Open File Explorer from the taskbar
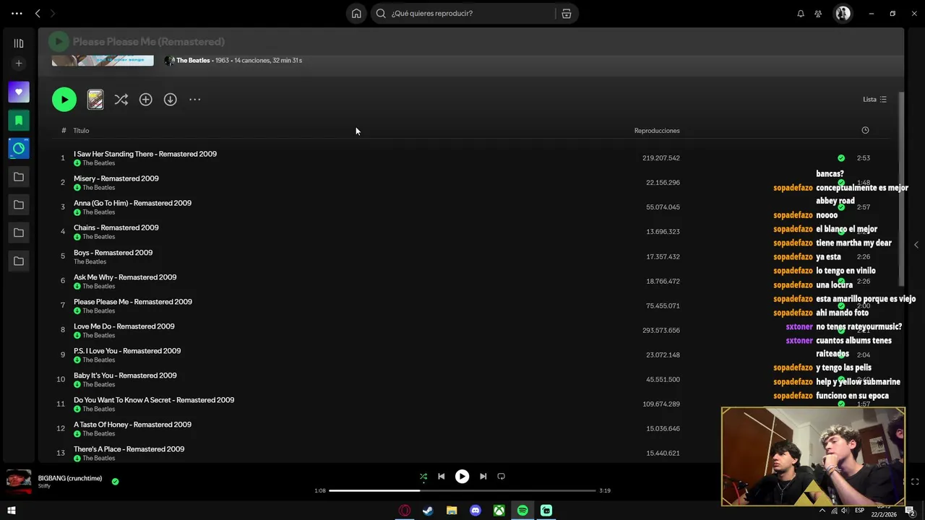Image resolution: width=925 pixels, height=520 pixels. pos(452,511)
